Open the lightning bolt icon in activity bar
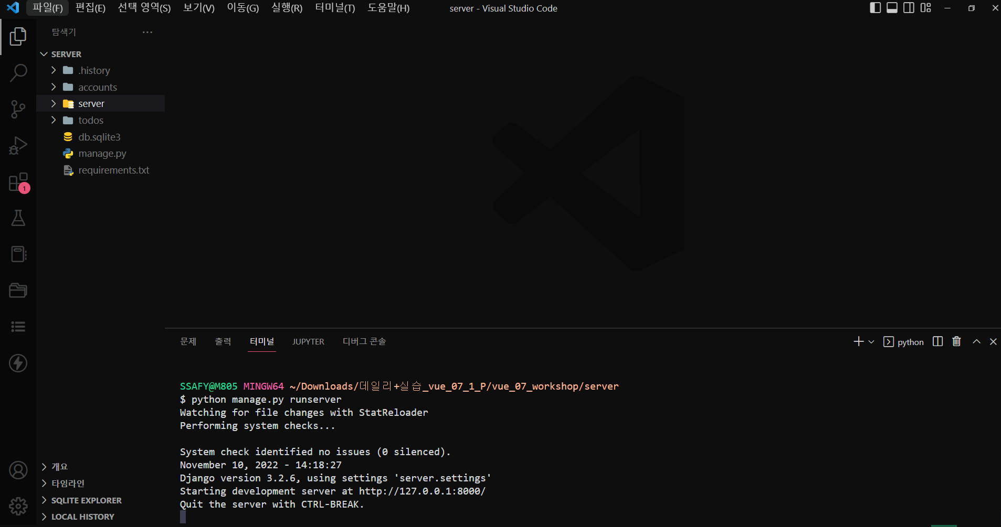This screenshot has width=1001, height=527. pyautogui.click(x=18, y=363)
